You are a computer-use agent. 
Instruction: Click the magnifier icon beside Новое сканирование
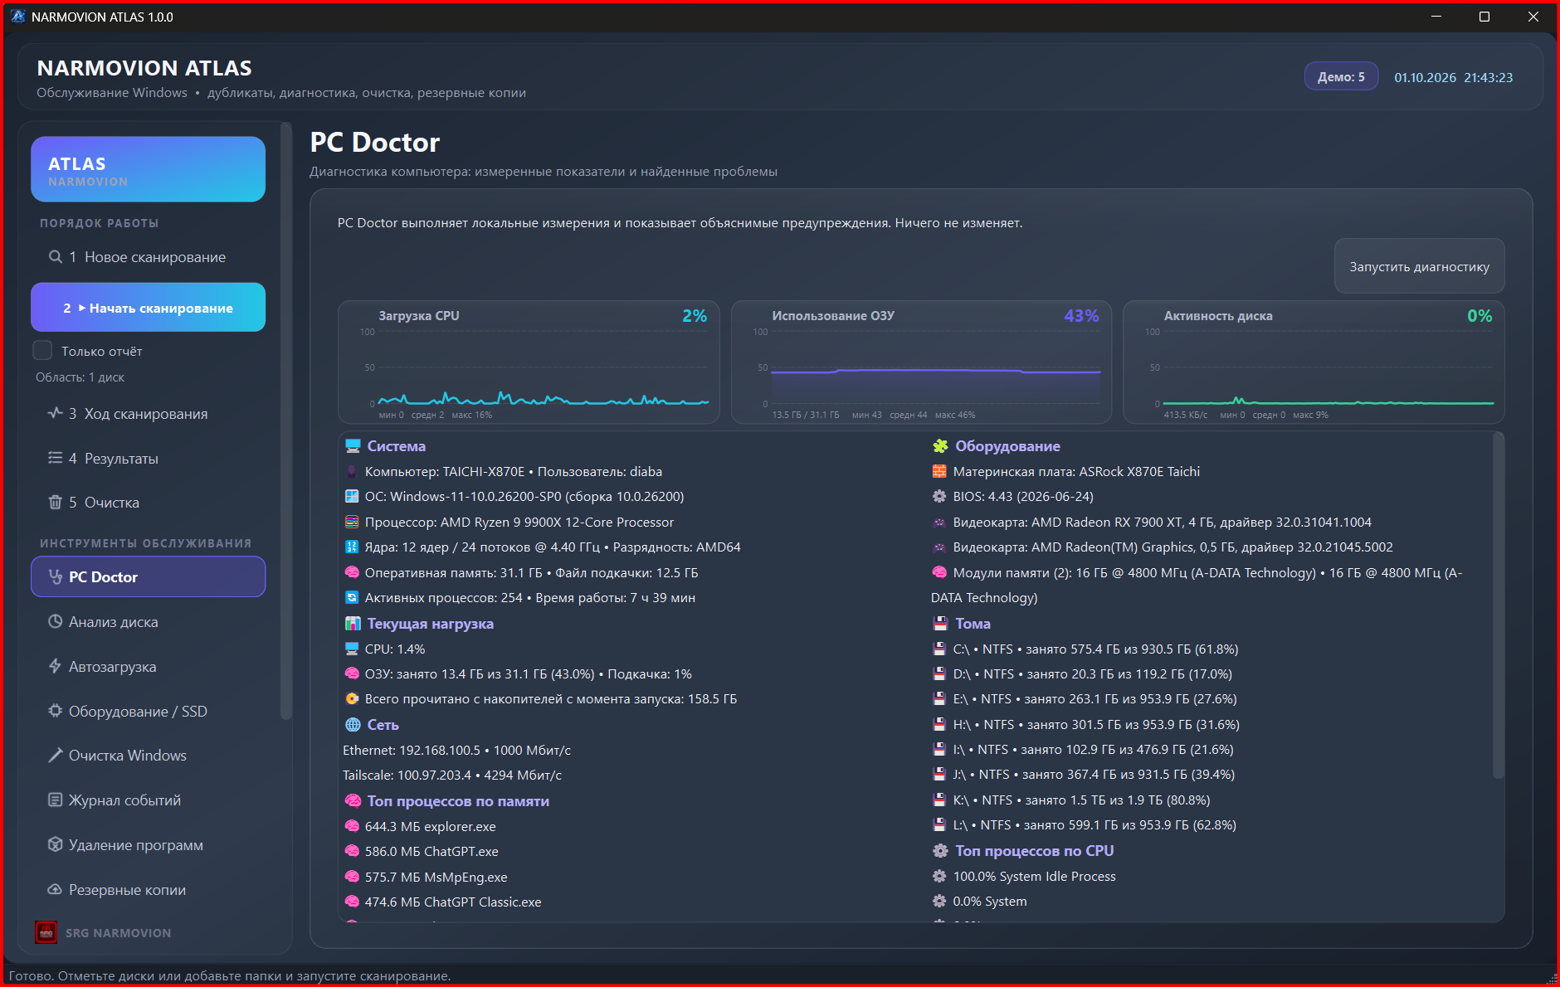tap(56, 257)
